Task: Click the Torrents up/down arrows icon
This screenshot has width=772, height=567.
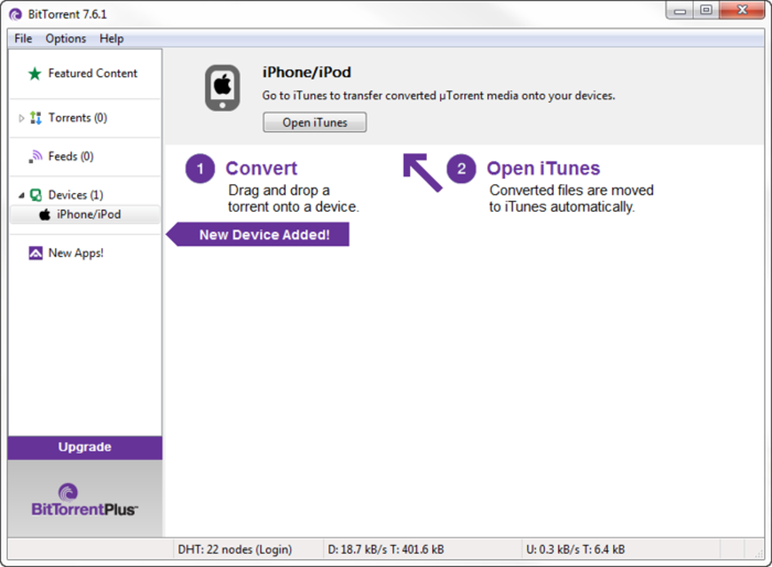Action: [36, 118]
